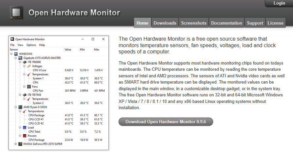Screen dimensions: 293x155
Task: Click the thermometer icon under ITE IT8688E
Action: 29,74
